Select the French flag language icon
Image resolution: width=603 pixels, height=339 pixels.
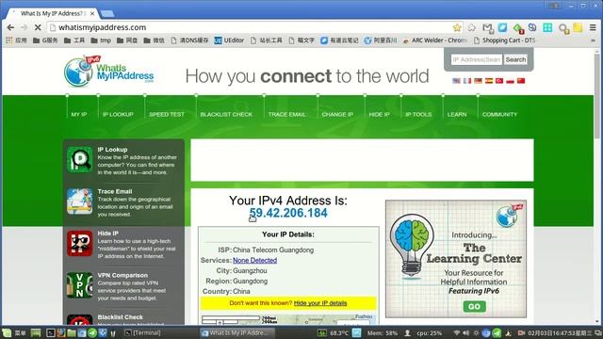coord(467,81)
